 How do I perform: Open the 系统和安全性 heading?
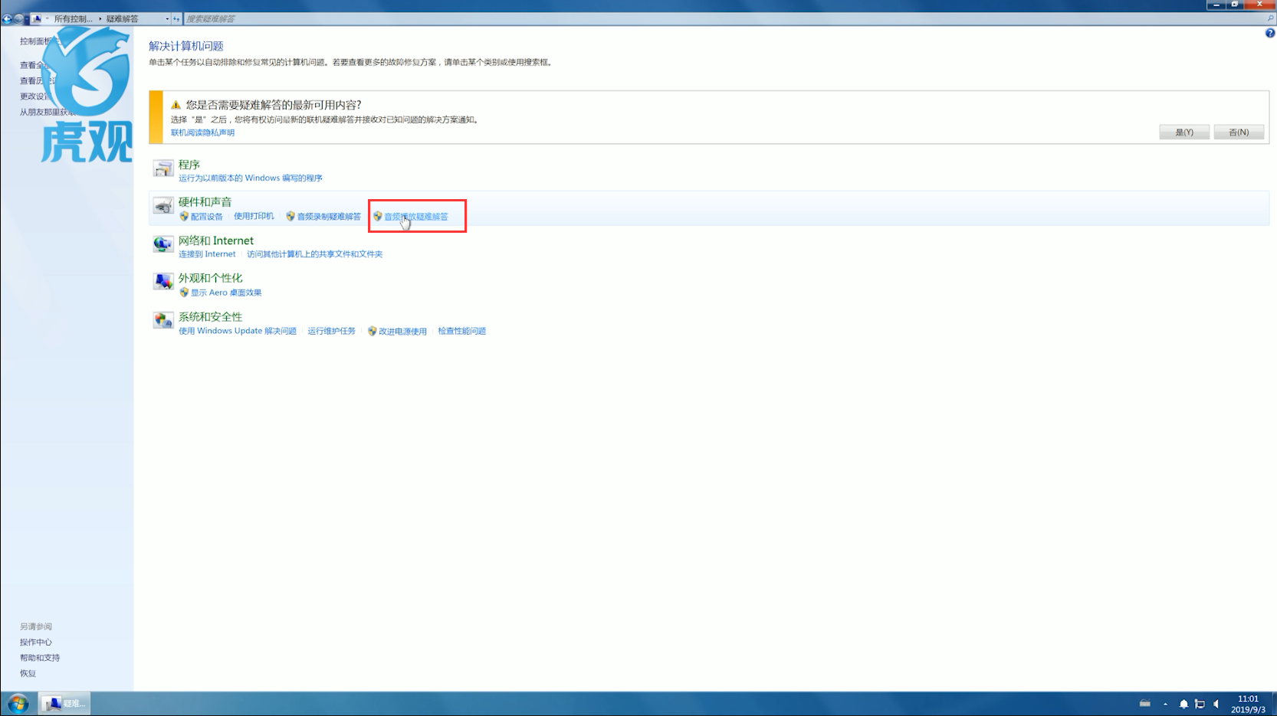210,316
